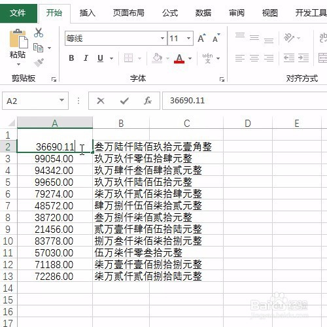Switch to the 页面布局 tab

click(129, 13)
